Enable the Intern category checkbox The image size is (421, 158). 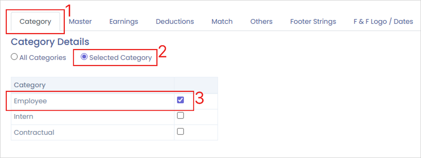(x=180, y=116)
